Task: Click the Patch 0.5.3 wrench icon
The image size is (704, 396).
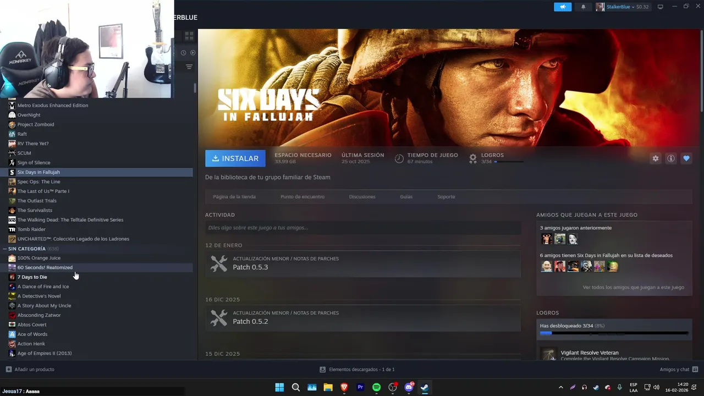Action: [x=219, y=264]
